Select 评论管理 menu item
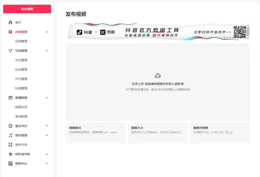Screen dimensions: 260x177 point(21,79)
